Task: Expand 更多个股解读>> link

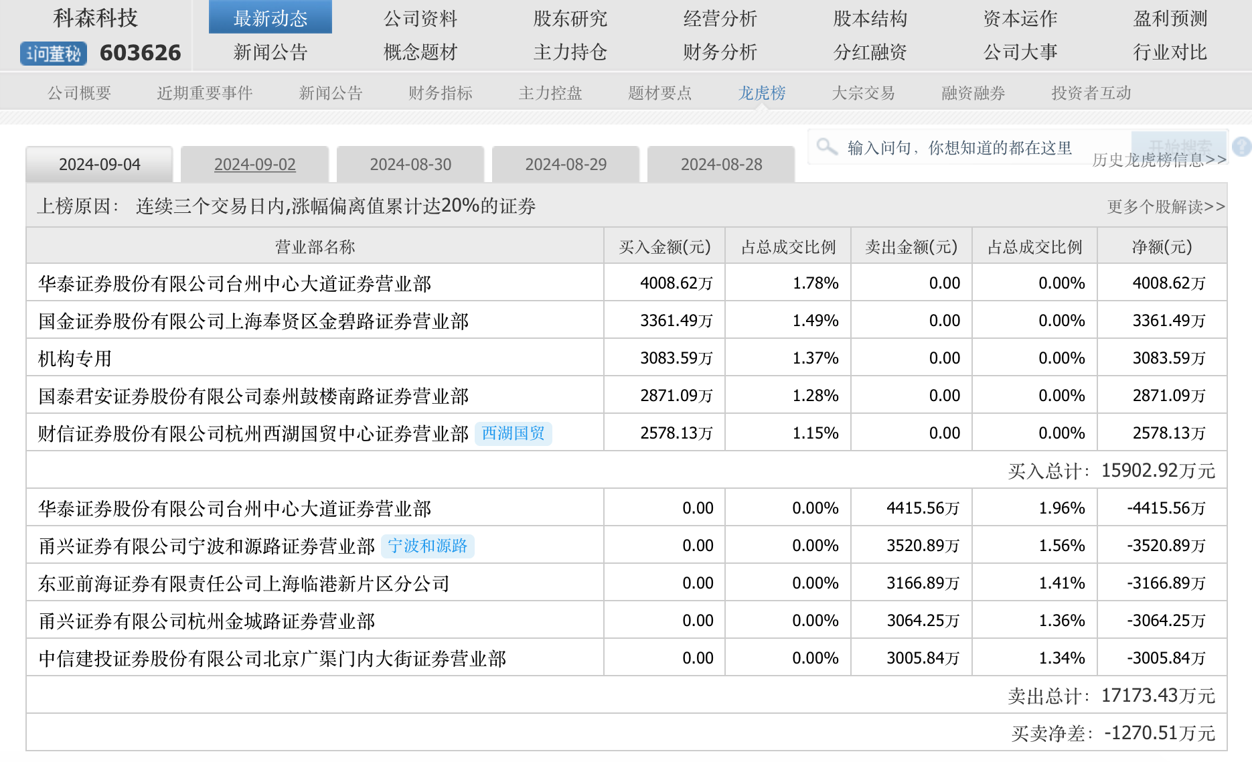Action: [1166, 207]
